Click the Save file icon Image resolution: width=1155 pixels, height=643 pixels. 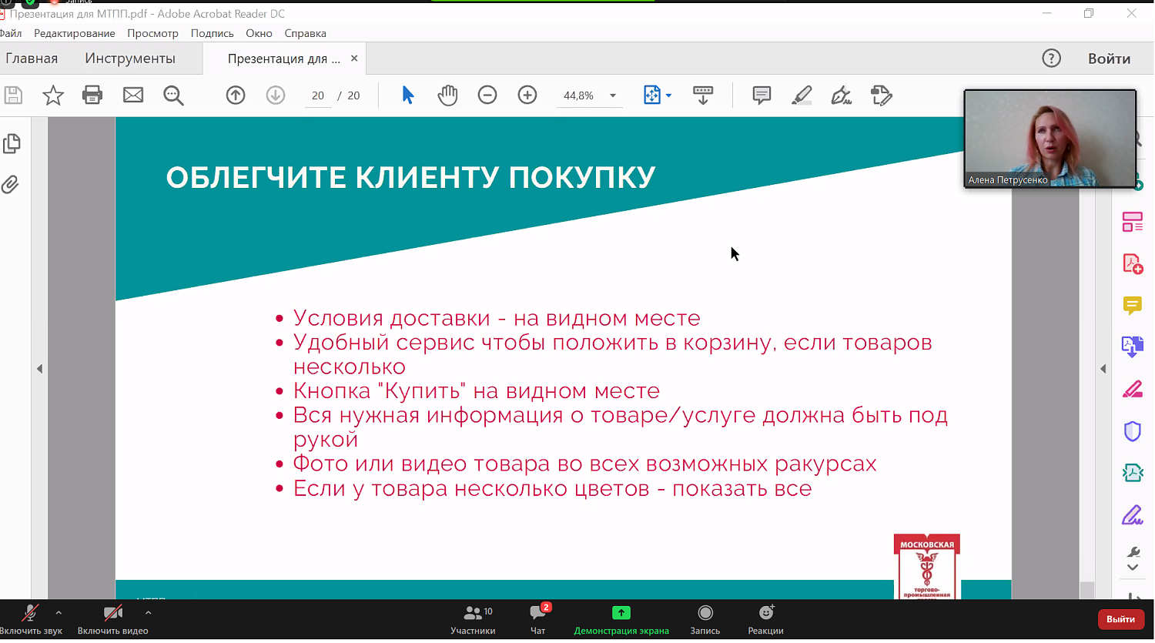click(x=13, y=95)
